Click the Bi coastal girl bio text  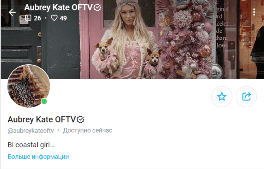pyautogui.click(x=31, y=145)
